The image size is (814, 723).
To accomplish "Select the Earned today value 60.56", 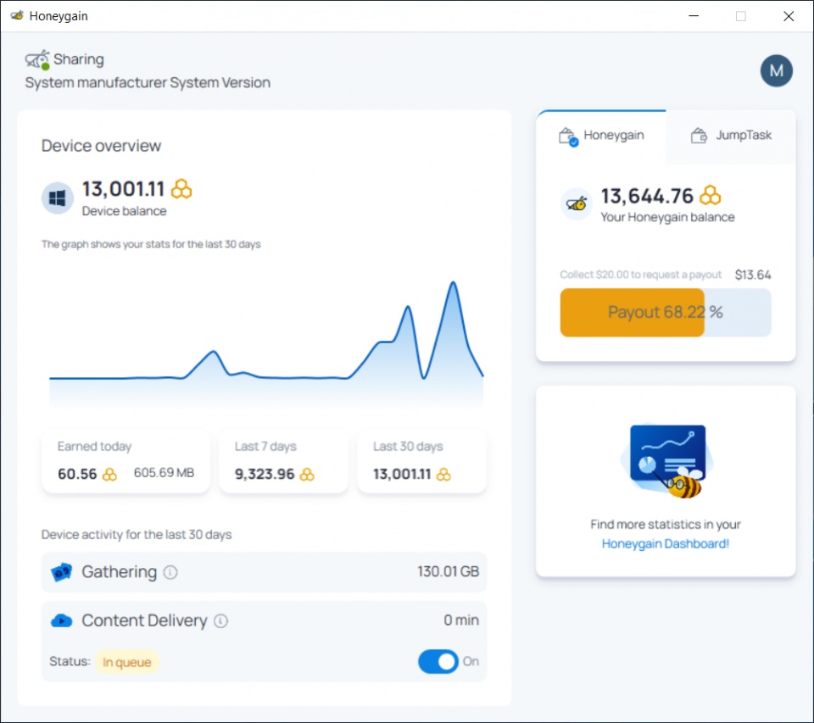I will point(77,474).
